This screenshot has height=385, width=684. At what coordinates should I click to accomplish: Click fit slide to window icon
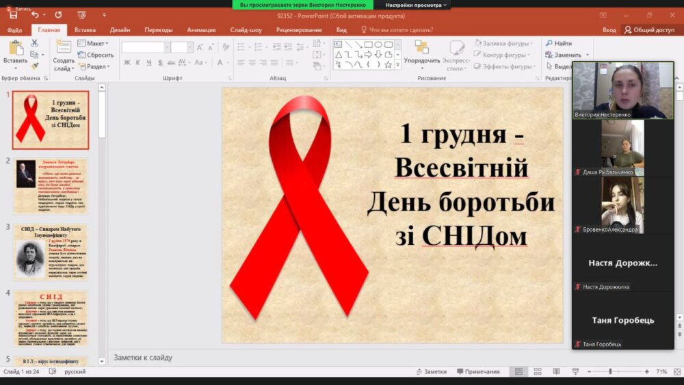(x=677, y=371)
